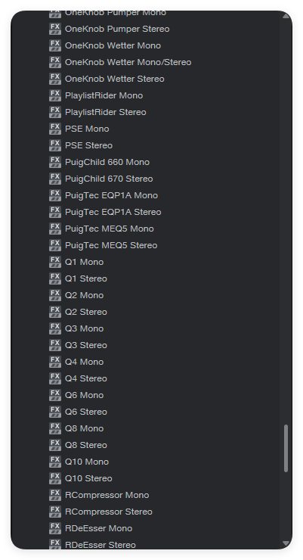Click FX icon beside PSE Stereo
This screenshot has width=303, height=560.
pos(55,145)
